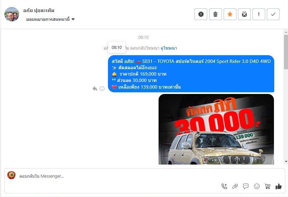This screenshot has width=288, height=197.
Task: Open the shopping cart order icon
Action: point(268,186)
